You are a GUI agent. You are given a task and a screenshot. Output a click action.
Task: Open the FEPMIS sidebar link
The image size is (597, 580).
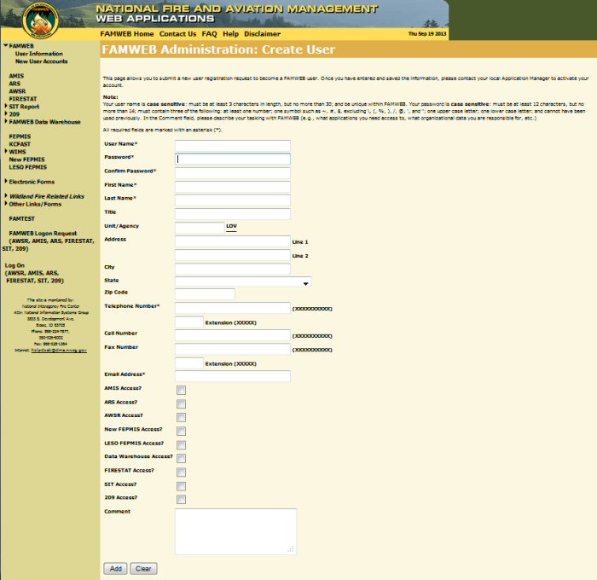20,136
